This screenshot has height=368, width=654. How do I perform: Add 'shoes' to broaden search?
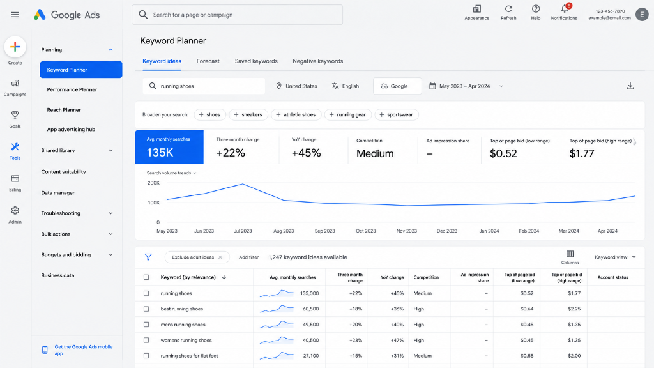(x=209, y=115)
